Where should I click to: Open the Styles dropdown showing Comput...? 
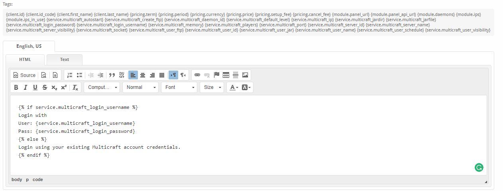click(102, 87)
